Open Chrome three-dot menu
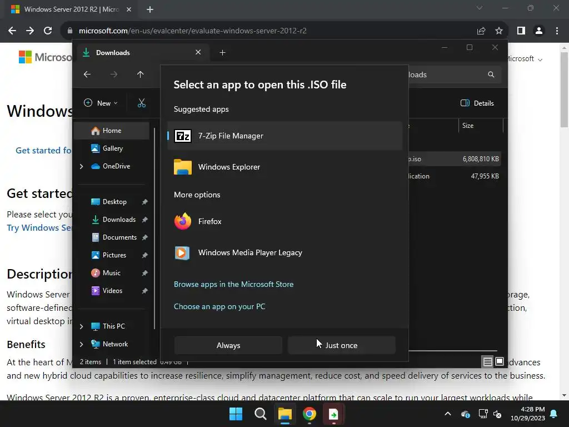This screenshot has width=569, height=427. coord(557,31)
